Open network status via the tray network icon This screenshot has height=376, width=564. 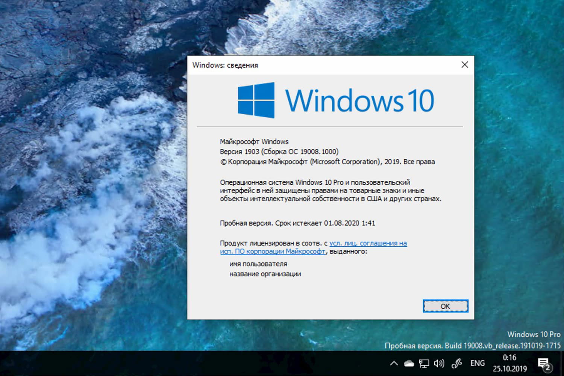(425, 363)
